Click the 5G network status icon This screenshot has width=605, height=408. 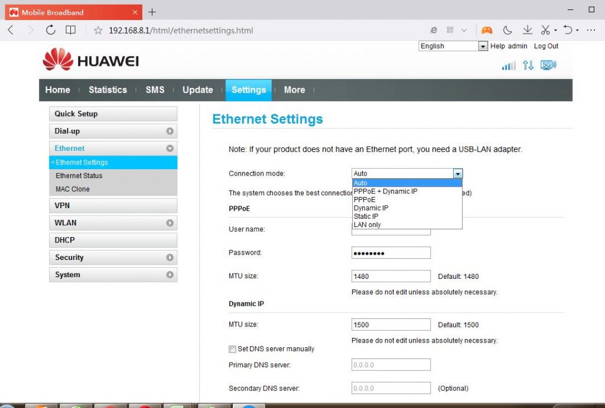tap(548, 65)
